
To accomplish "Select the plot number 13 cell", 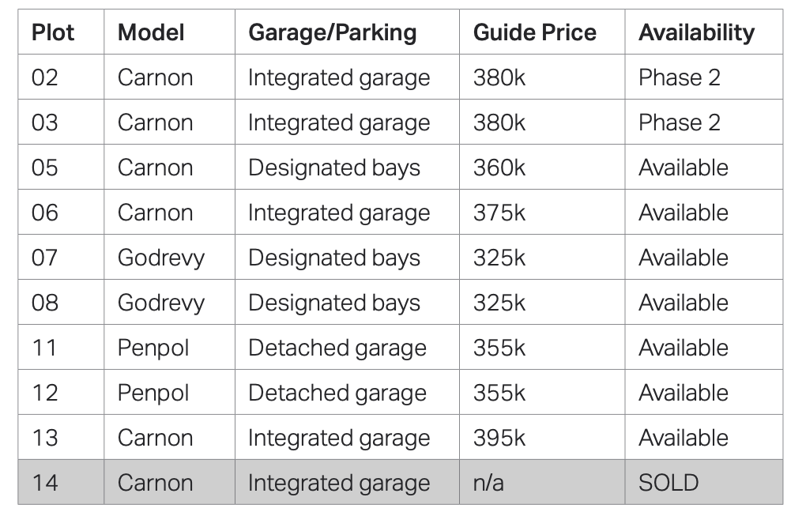I will [x=45, y=438].
